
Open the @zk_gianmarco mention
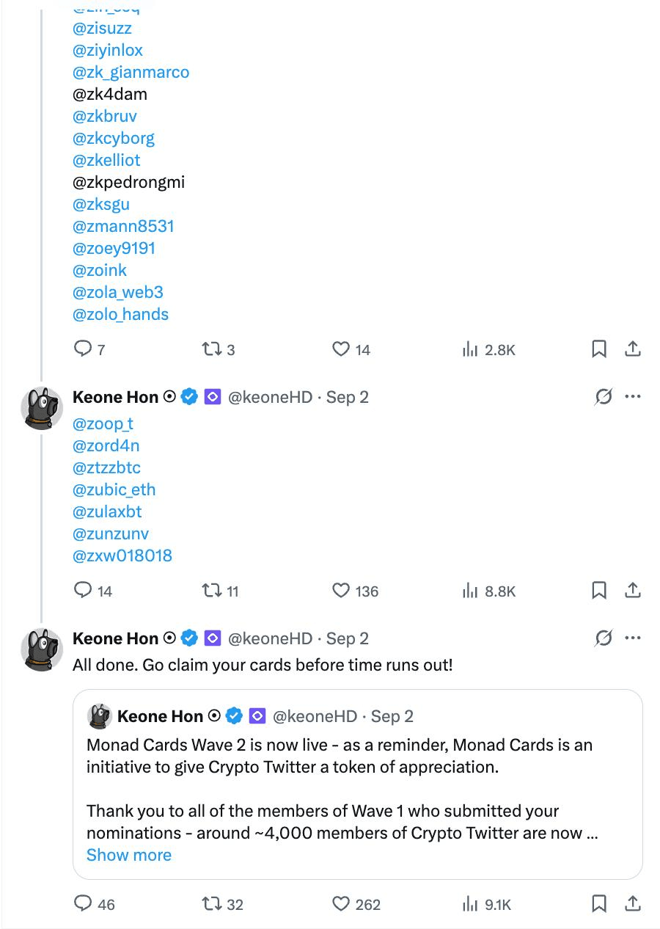pyautogui.click(x=131, y=72)
